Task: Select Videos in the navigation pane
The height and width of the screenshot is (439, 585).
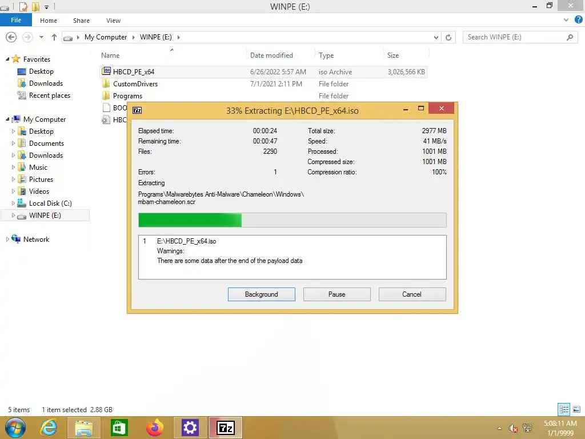Action: (x=39, y=191)
